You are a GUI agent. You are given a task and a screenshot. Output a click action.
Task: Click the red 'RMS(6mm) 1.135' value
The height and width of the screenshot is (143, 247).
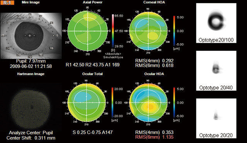pyautogui.click(x=154, y=137)
